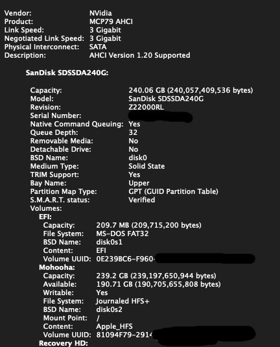Select the Z22000RL revision value
This screenshot has height=347, width=280.
coord(146,107)
